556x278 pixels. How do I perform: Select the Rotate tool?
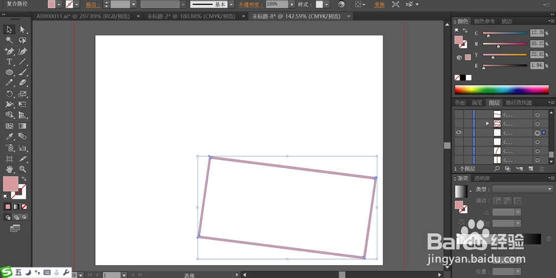(9, 94)
